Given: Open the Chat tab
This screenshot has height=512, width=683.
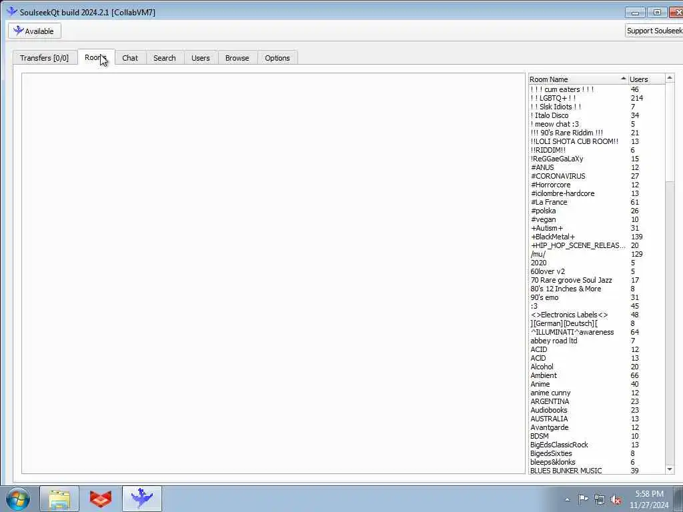Looking at the screenshot, I should point(130,58).
